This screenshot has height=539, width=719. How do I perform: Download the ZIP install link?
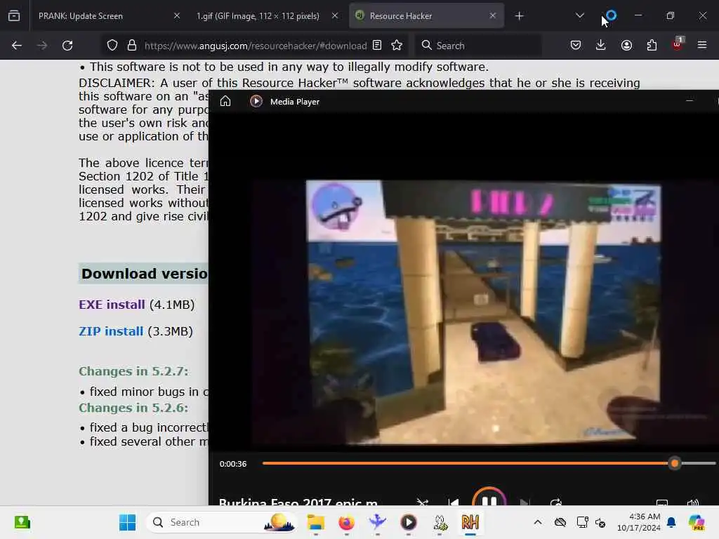111,331
